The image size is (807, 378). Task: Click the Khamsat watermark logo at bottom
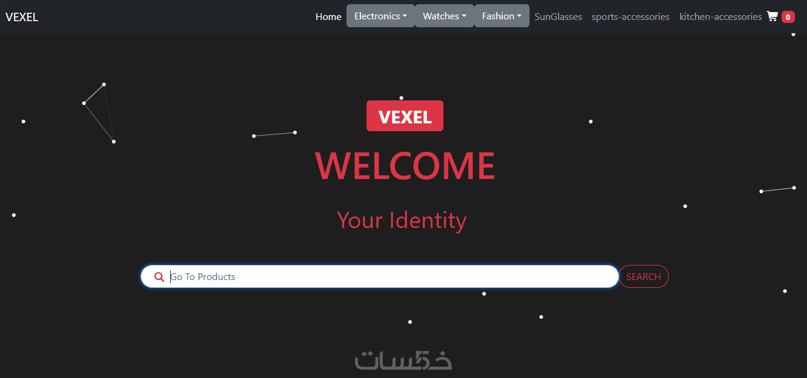(x=403, y=360)
